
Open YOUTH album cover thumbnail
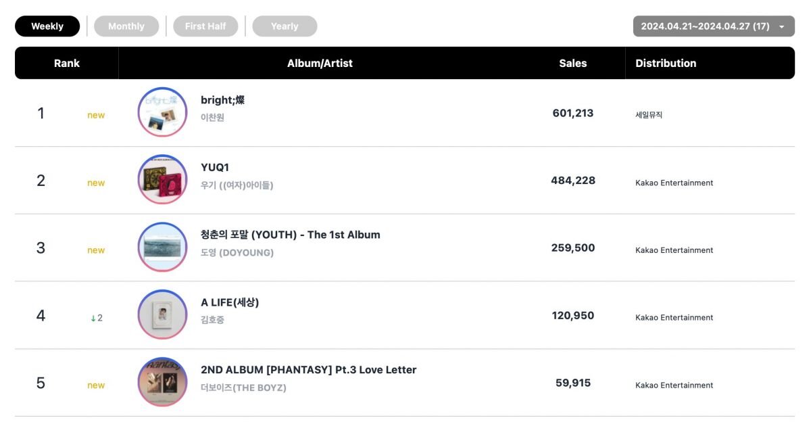162,248
